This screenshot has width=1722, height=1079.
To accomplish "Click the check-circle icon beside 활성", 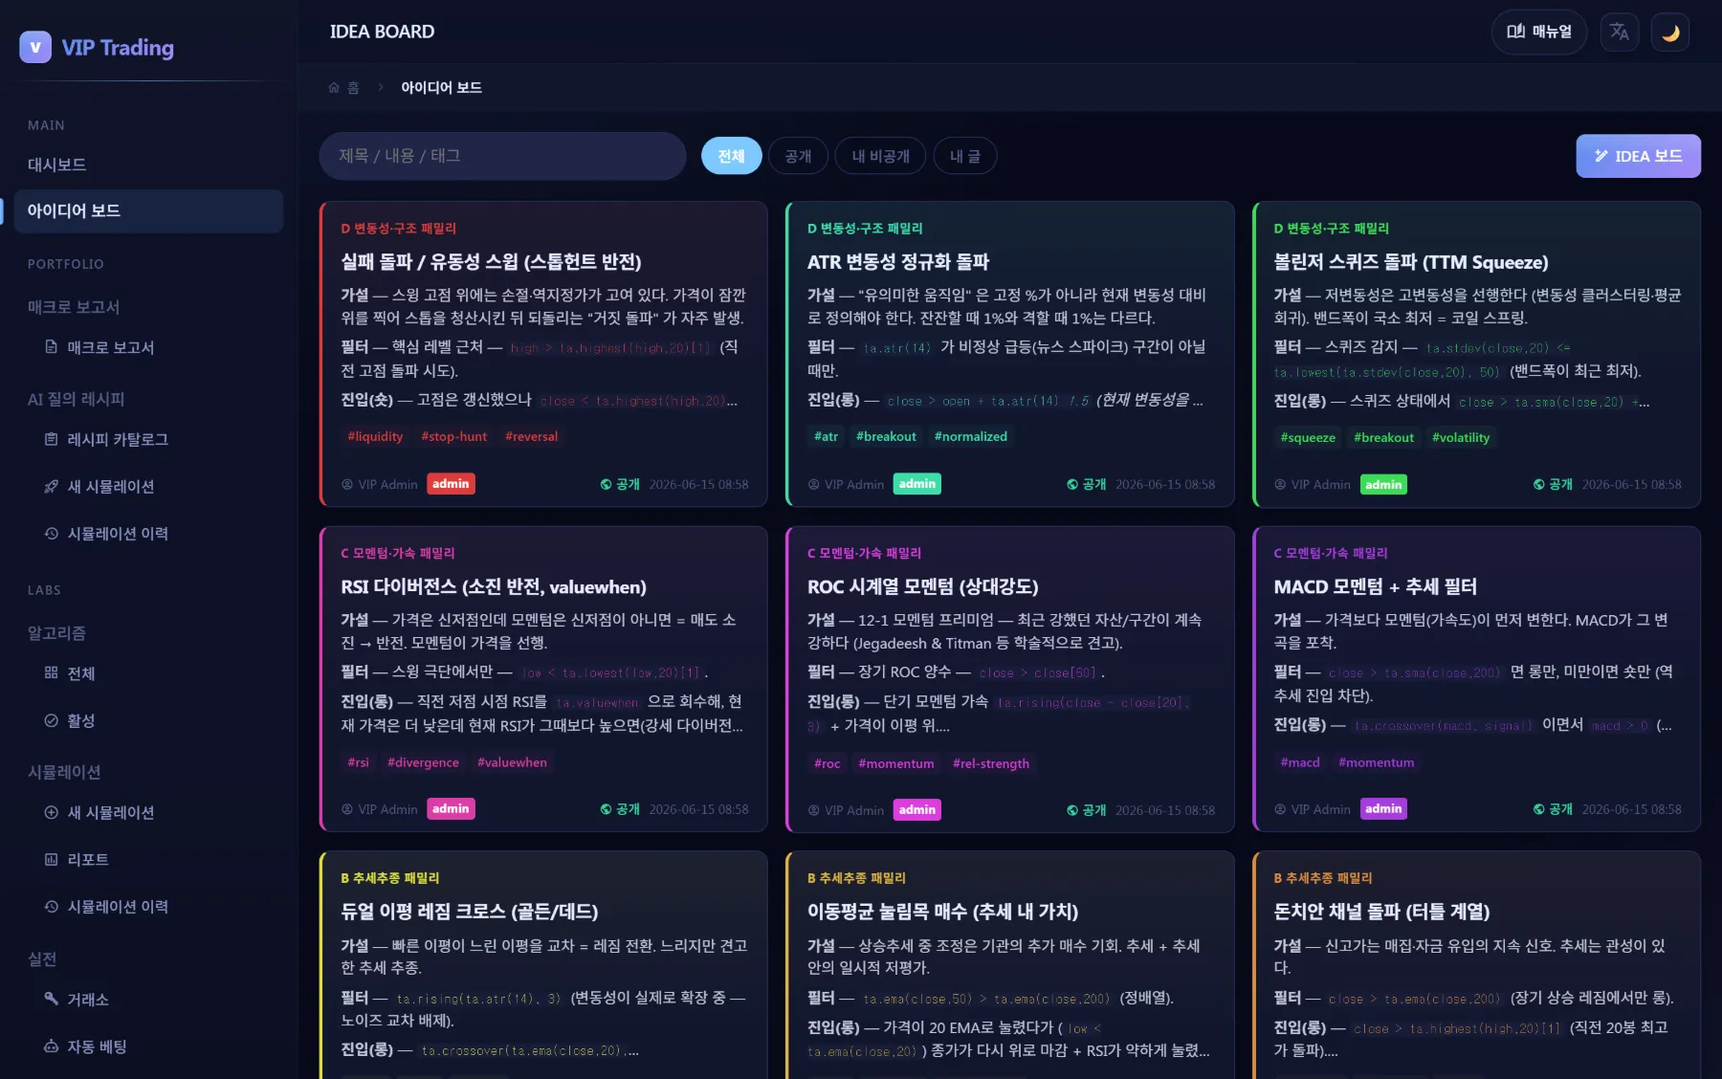I will coord(52,720).
